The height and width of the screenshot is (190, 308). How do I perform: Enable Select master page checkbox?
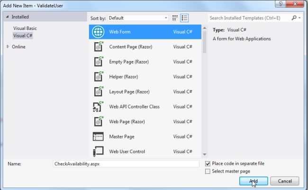(x=208, y=171)
